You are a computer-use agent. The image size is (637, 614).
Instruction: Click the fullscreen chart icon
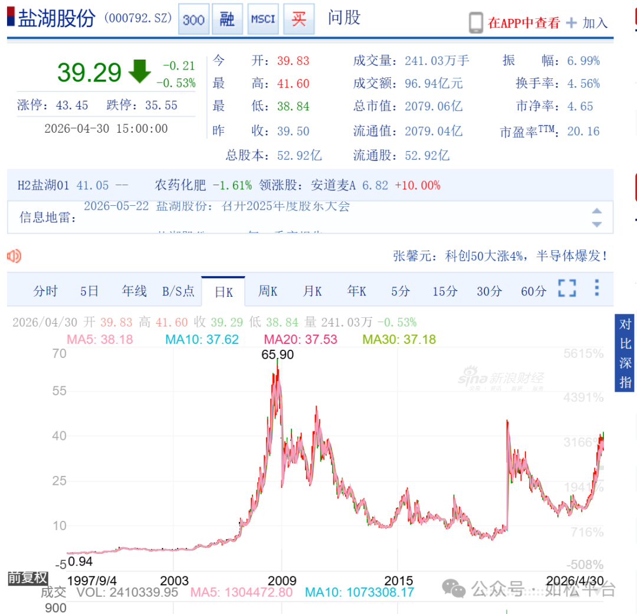click(567, 288)
